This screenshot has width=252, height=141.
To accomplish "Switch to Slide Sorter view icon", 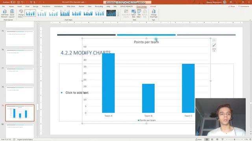I will [212, 139].
